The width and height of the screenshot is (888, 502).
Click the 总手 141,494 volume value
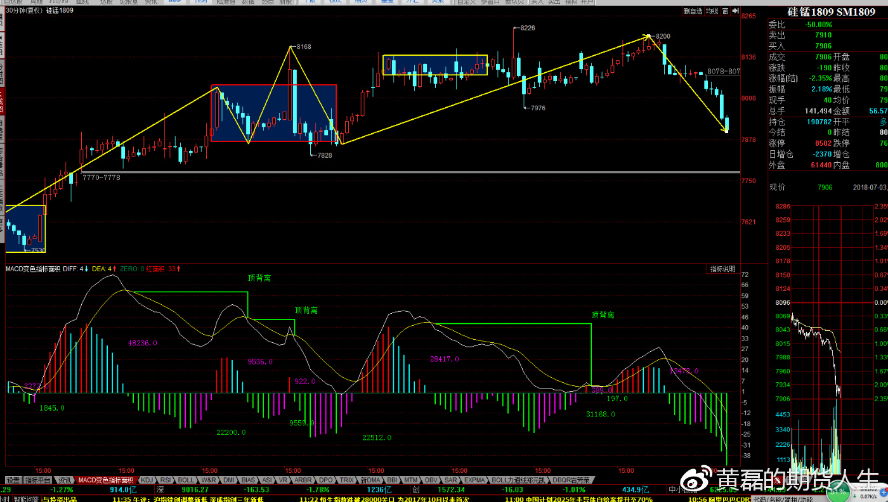(818, 112)
